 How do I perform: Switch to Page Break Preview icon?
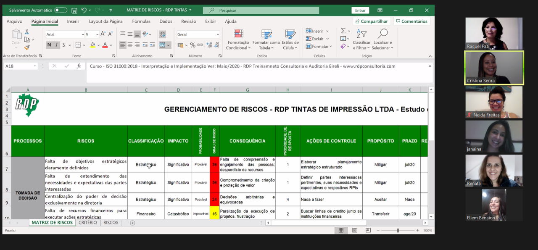coord(368,230)
